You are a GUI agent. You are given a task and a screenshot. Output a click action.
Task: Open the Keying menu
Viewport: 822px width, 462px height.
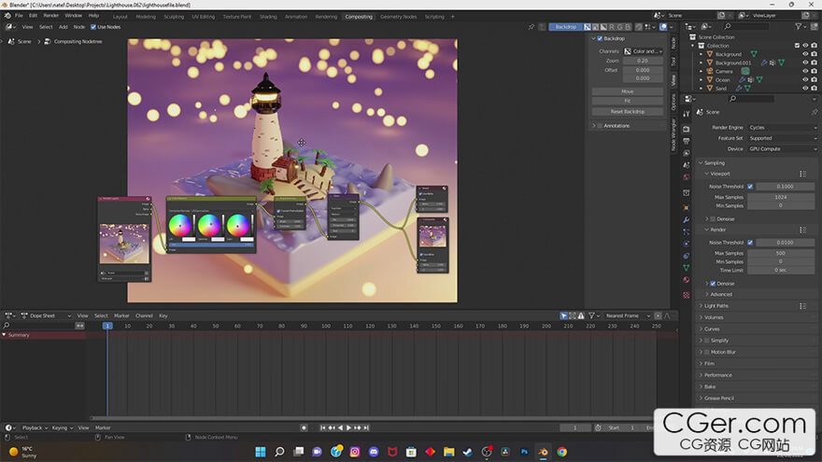coord(62,428)
